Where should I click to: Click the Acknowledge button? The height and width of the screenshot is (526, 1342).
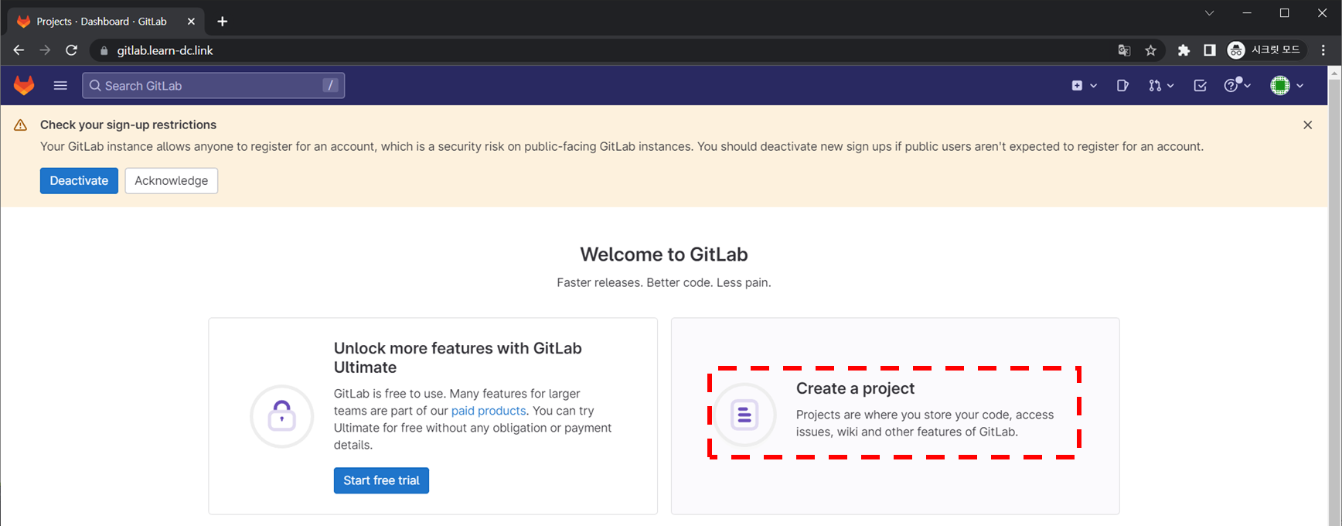pos(171,181)
